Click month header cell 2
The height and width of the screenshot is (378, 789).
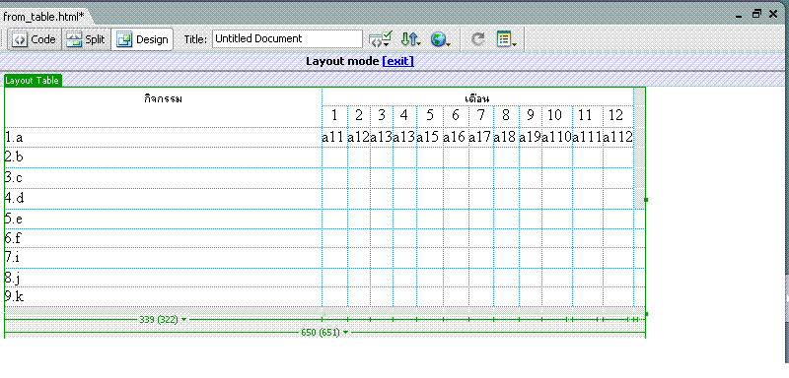coord(359,116)
